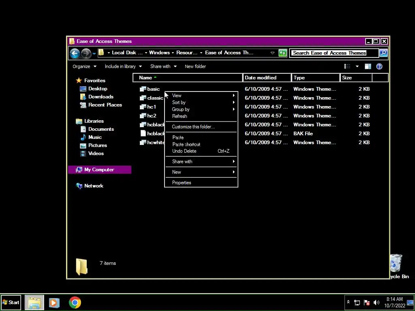Launch Google Chrome from taskbar
The width and height of the screenshot is (415, 311).
[x=75, y=302]
